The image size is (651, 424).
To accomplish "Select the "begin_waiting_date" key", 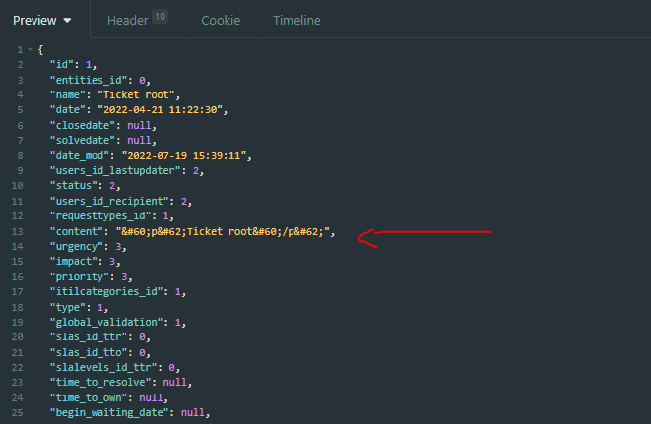I will tap(109, 413).
